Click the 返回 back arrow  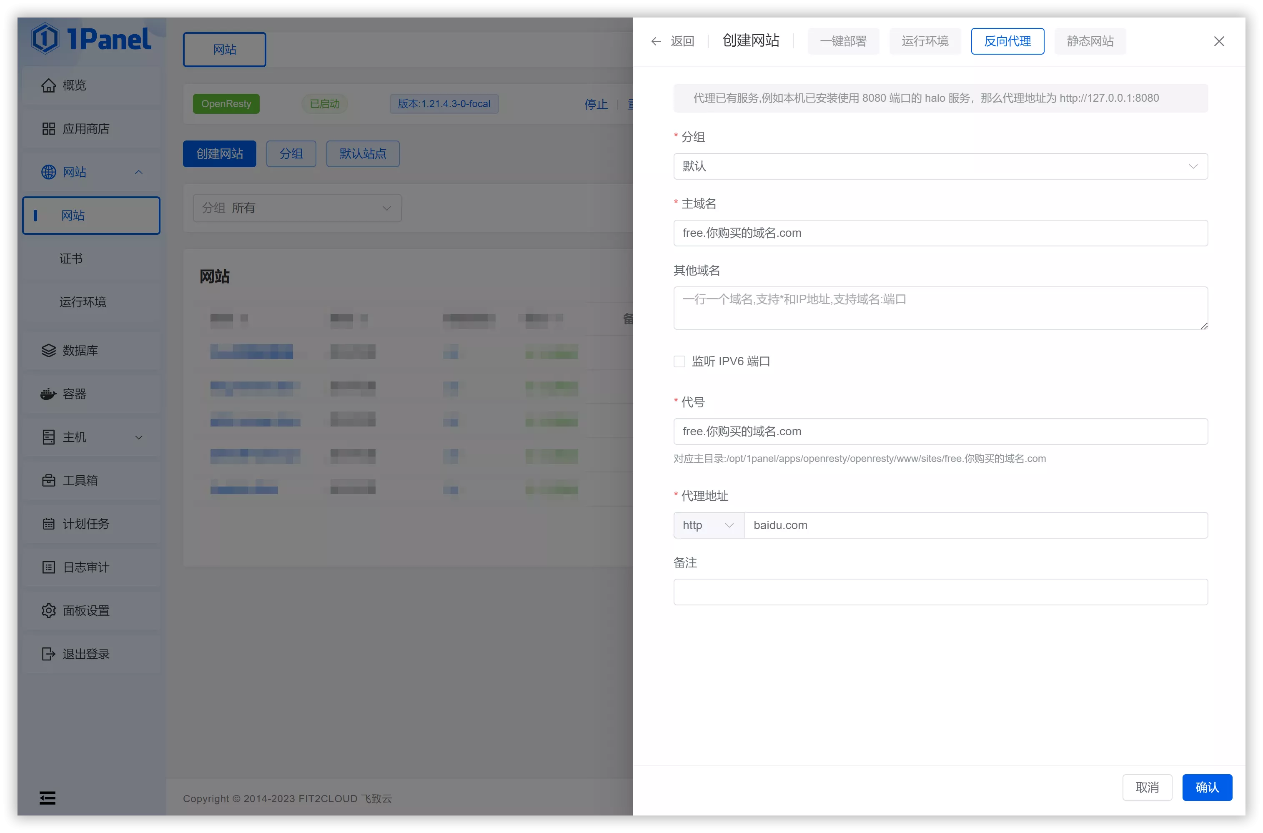click(x=656, y=41)
